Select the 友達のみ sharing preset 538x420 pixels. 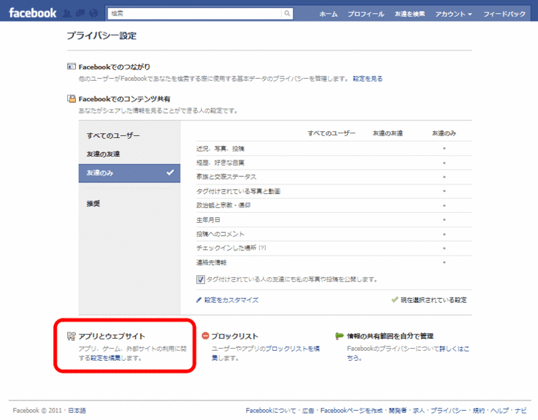(x=129, y=173)
